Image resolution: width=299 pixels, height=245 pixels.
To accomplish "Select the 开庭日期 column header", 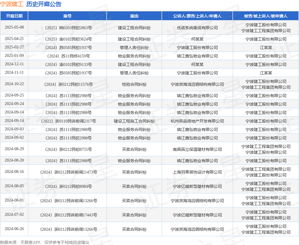I will coord(14,16).
